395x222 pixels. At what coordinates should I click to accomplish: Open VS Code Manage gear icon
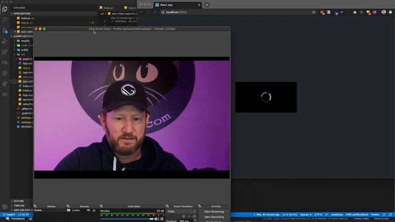[5, 207]
